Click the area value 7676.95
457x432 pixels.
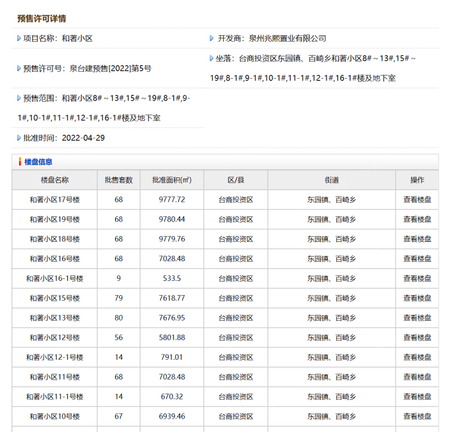(172, 318)
